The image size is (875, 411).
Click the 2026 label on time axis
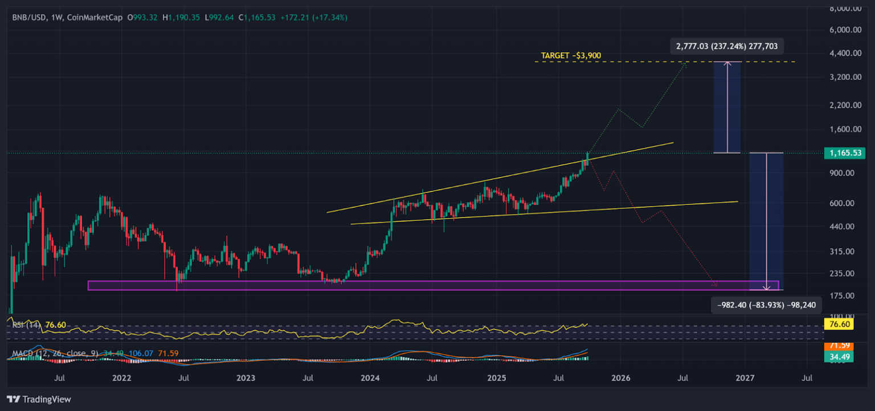click(x=620, y=377)
